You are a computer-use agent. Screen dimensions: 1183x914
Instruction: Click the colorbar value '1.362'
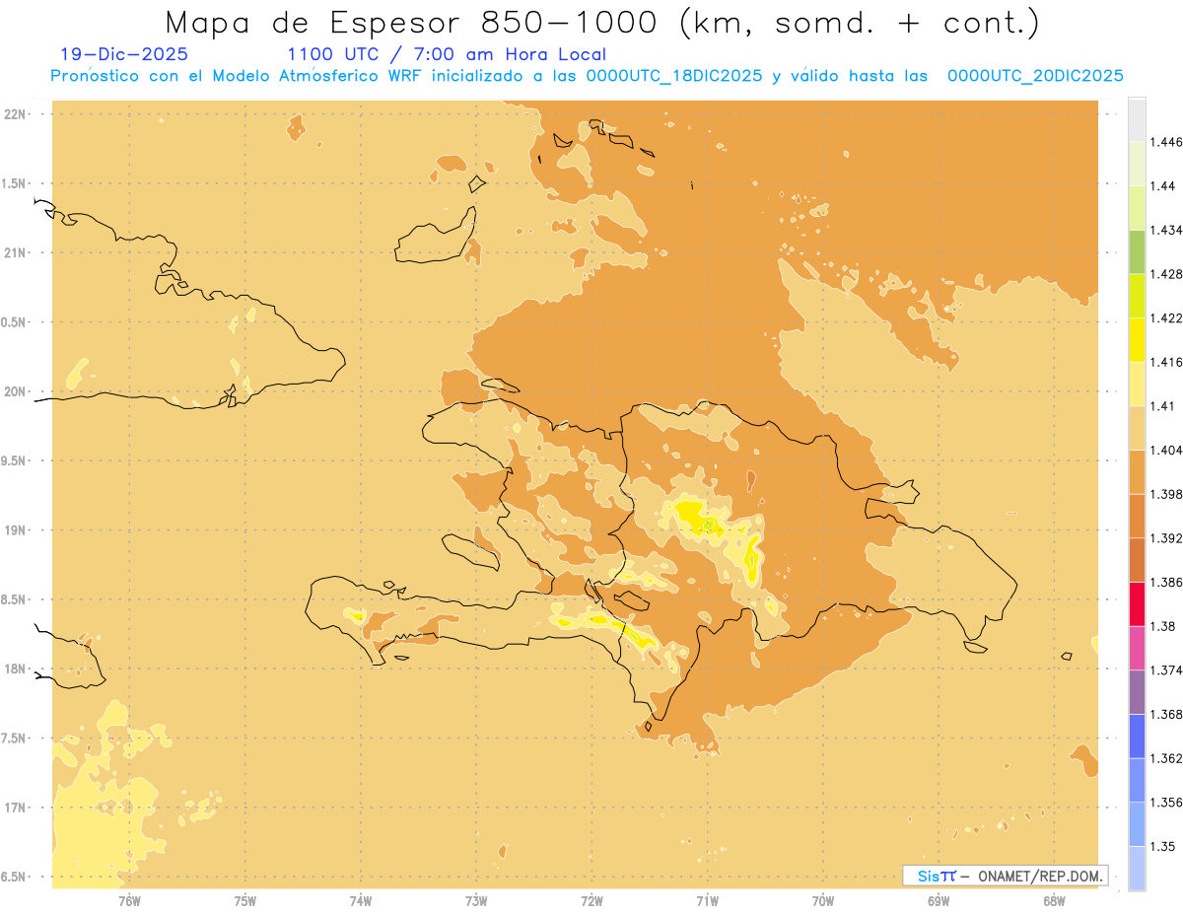pos(1165,758)
